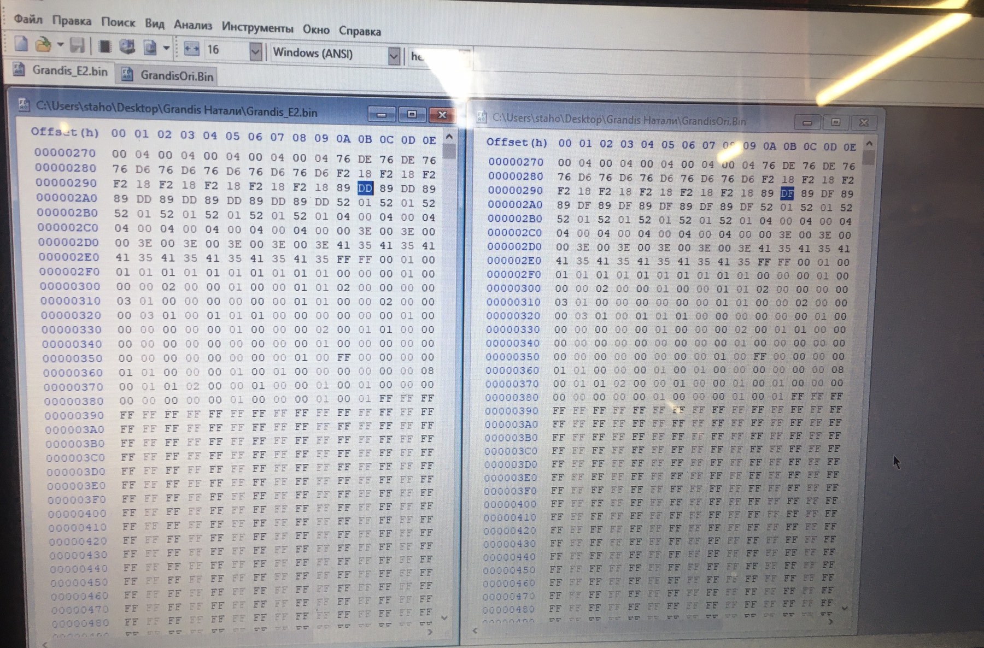The height and width of the screenshot is (648, 984).
Task: Select highlighted byte DD in the Grandis_E2.bin window
Action: pos(365,188)
